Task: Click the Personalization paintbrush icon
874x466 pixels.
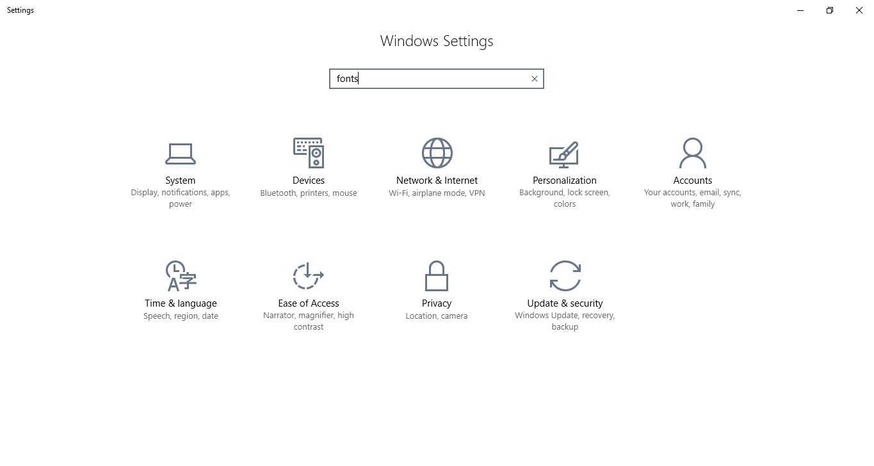Action: (564, 154)
